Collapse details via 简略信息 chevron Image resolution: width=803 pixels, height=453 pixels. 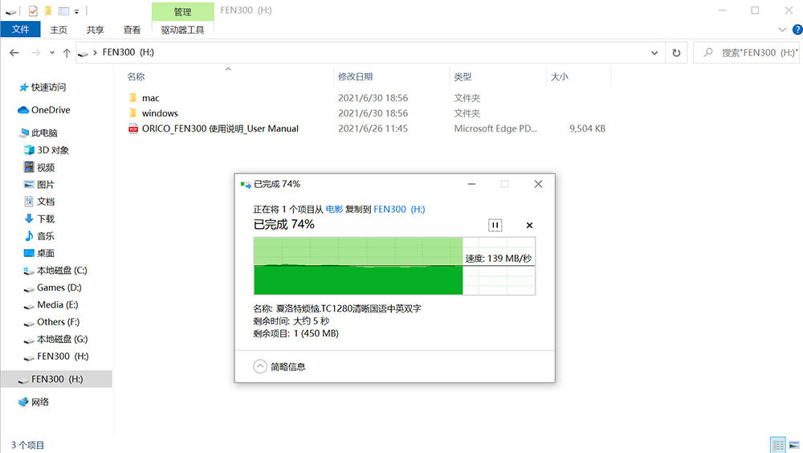coord(260,366)
